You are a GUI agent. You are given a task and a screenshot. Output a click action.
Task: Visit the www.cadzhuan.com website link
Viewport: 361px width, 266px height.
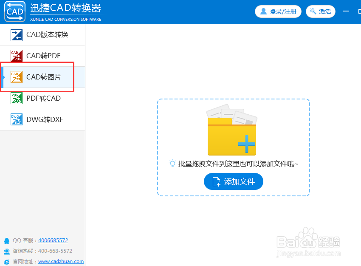61,261
